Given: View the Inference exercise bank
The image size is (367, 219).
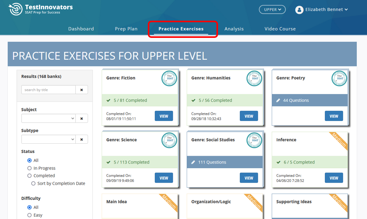Looking at the screenshot, I should coord(334,178).
